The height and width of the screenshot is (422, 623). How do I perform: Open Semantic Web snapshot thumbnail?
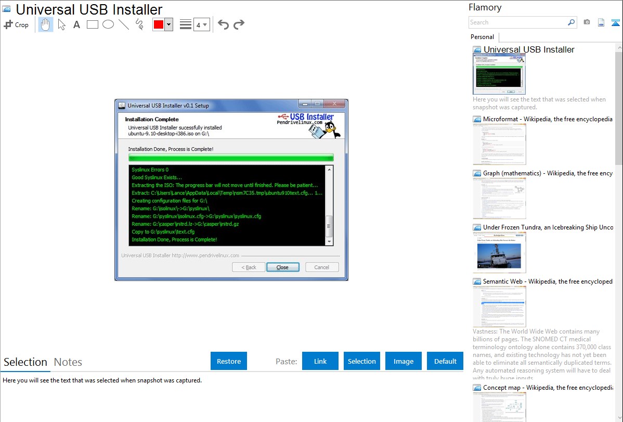pos(499,306)
